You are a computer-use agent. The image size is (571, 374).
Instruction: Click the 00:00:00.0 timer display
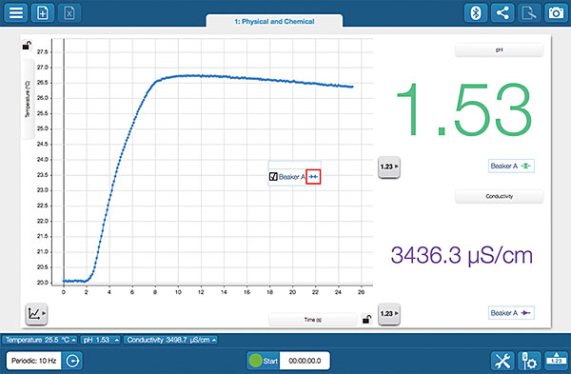(305, 361)
